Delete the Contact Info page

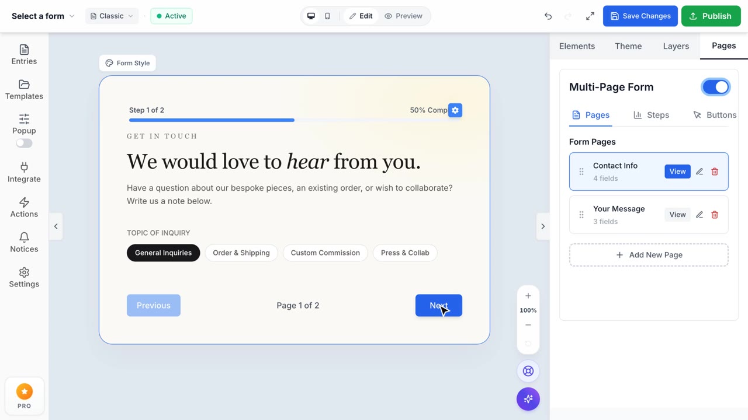[x=715, y=171]
